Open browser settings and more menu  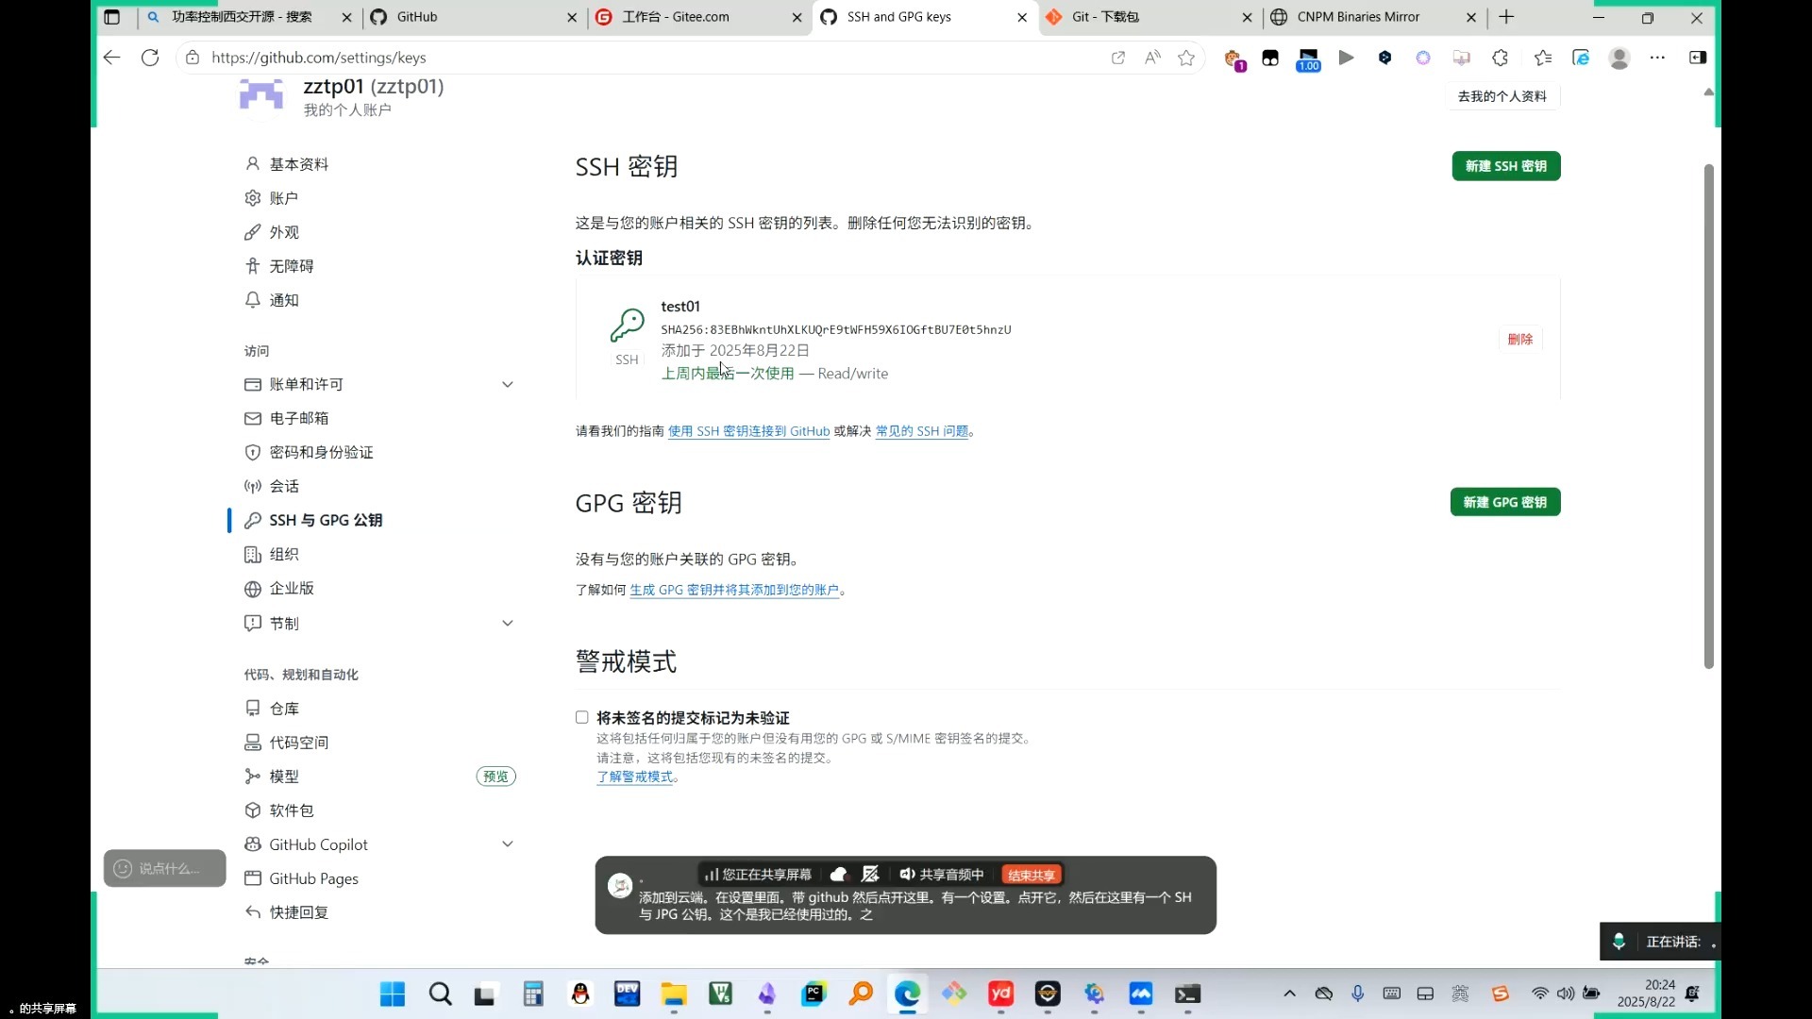click(x=1657, y=58)
